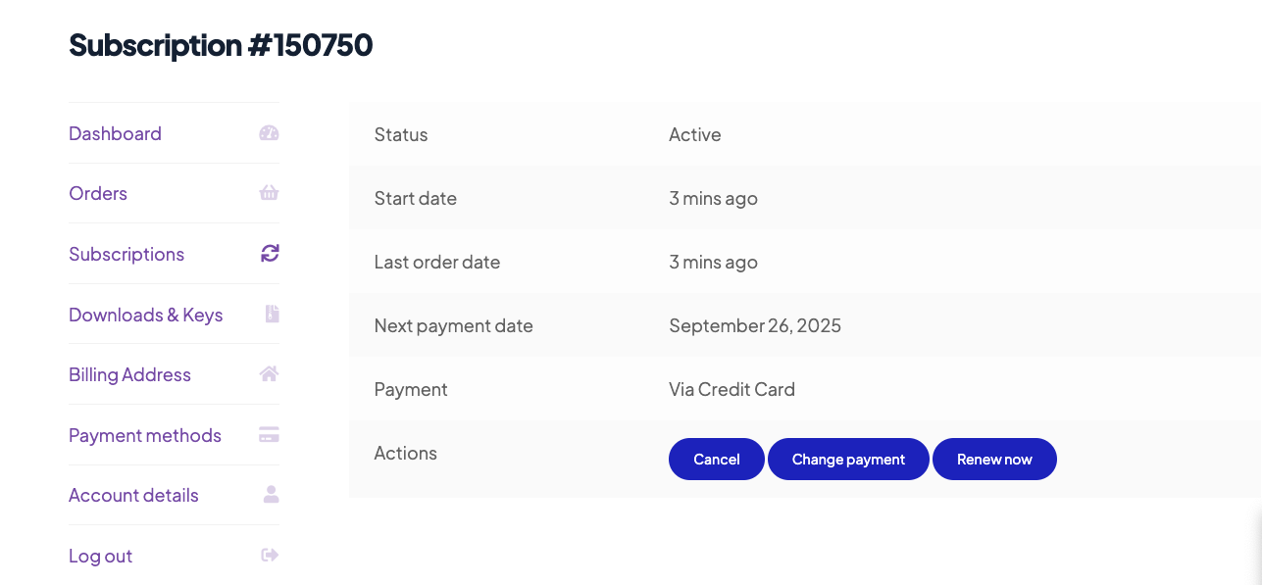The image size is (1262, 585).
Task: Click the Change payment button
Action: tap(847, 459)
